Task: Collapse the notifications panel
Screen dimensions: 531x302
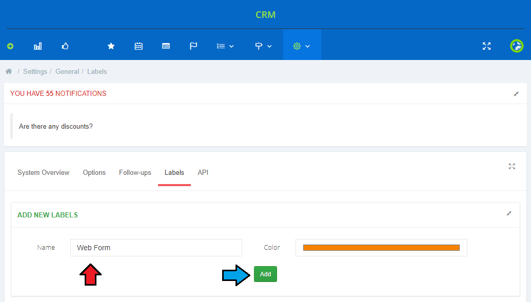Action: click(x=516, y=94)
